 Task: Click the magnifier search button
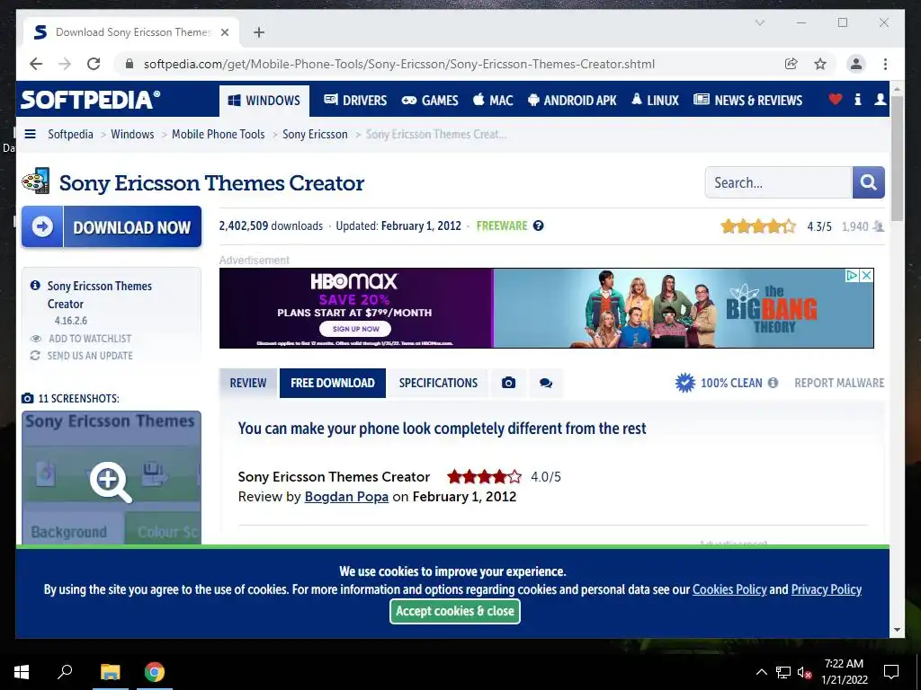point(868,182)
